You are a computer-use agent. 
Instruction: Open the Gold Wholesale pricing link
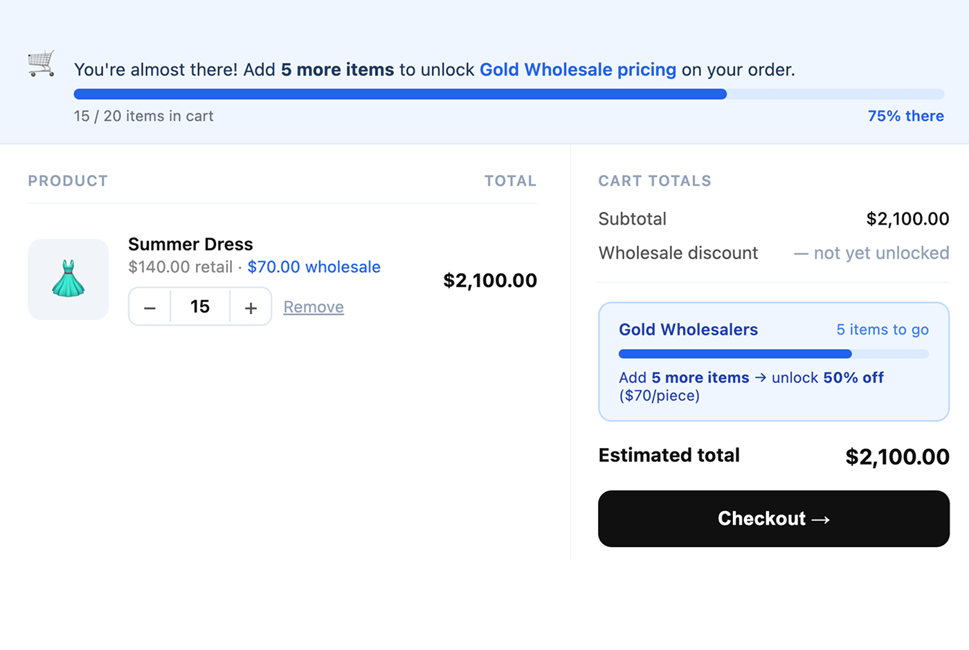577,70
